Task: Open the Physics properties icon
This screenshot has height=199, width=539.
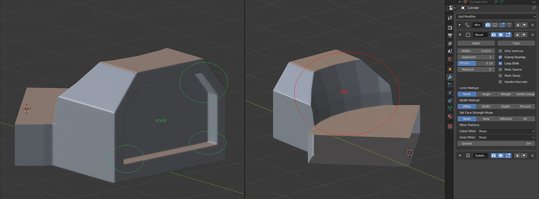Action: (450, 92)
